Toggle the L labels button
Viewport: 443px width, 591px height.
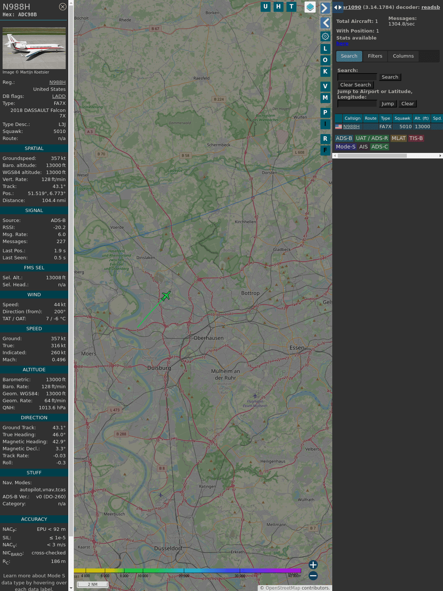click(x=325, y=49)
